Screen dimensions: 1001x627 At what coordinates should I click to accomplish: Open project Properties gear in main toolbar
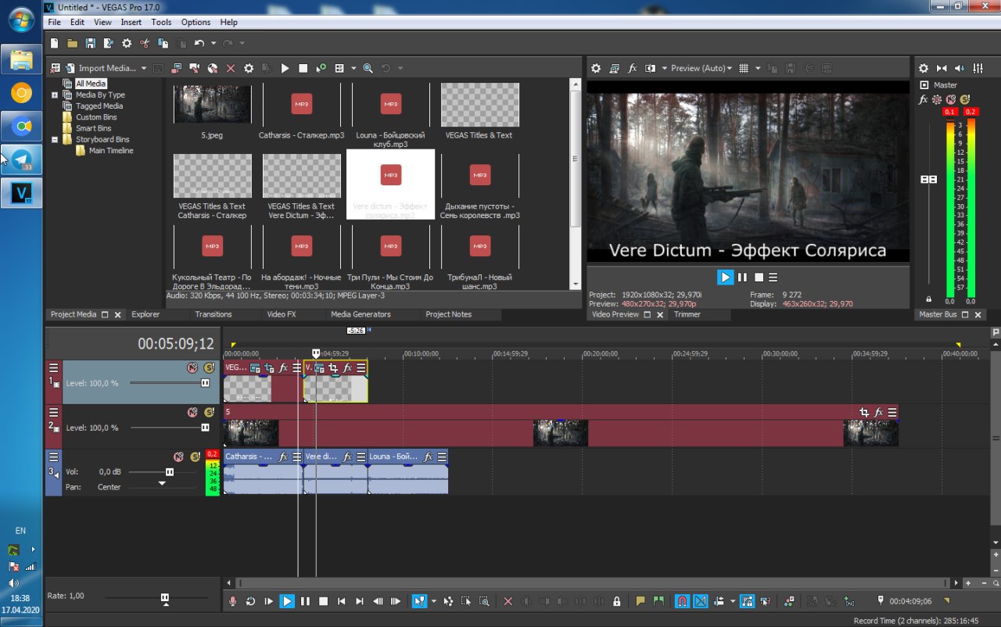pos(127,44)
